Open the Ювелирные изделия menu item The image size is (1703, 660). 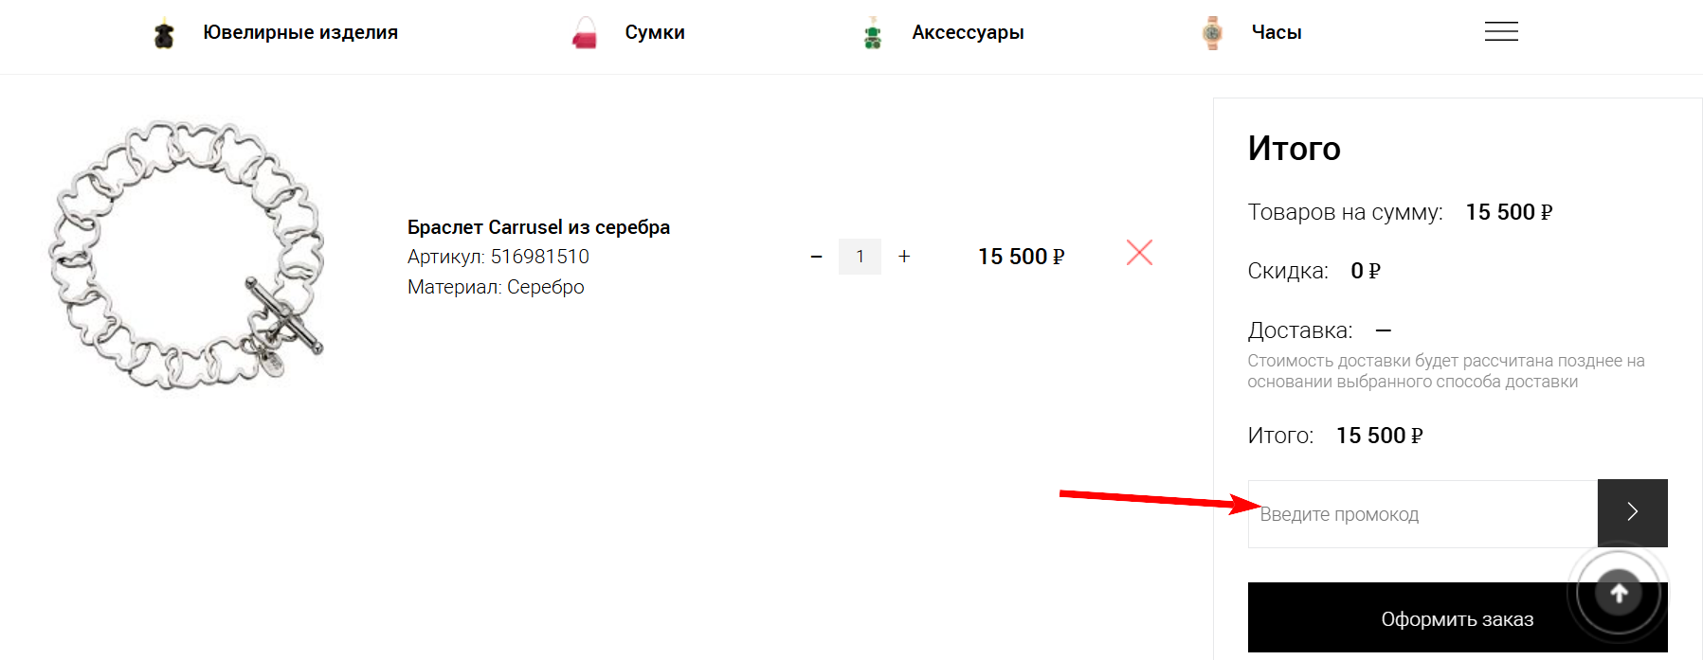[x=300, y=31]
